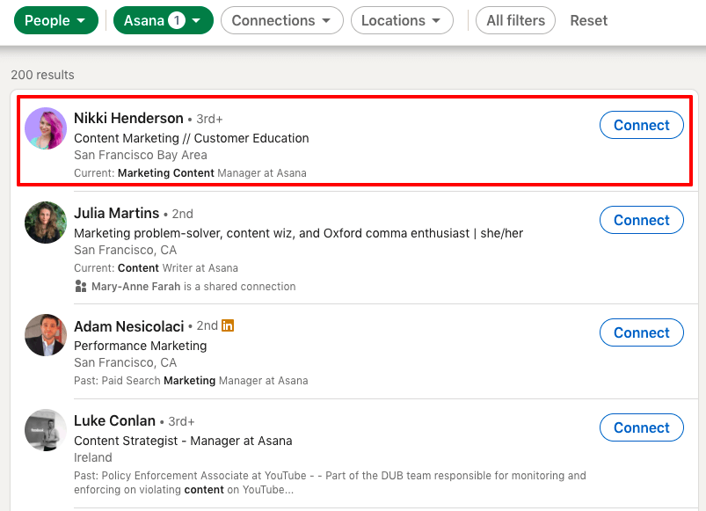706x511 pixels.
Task: Expand the Locations filter
Action: 402,19
